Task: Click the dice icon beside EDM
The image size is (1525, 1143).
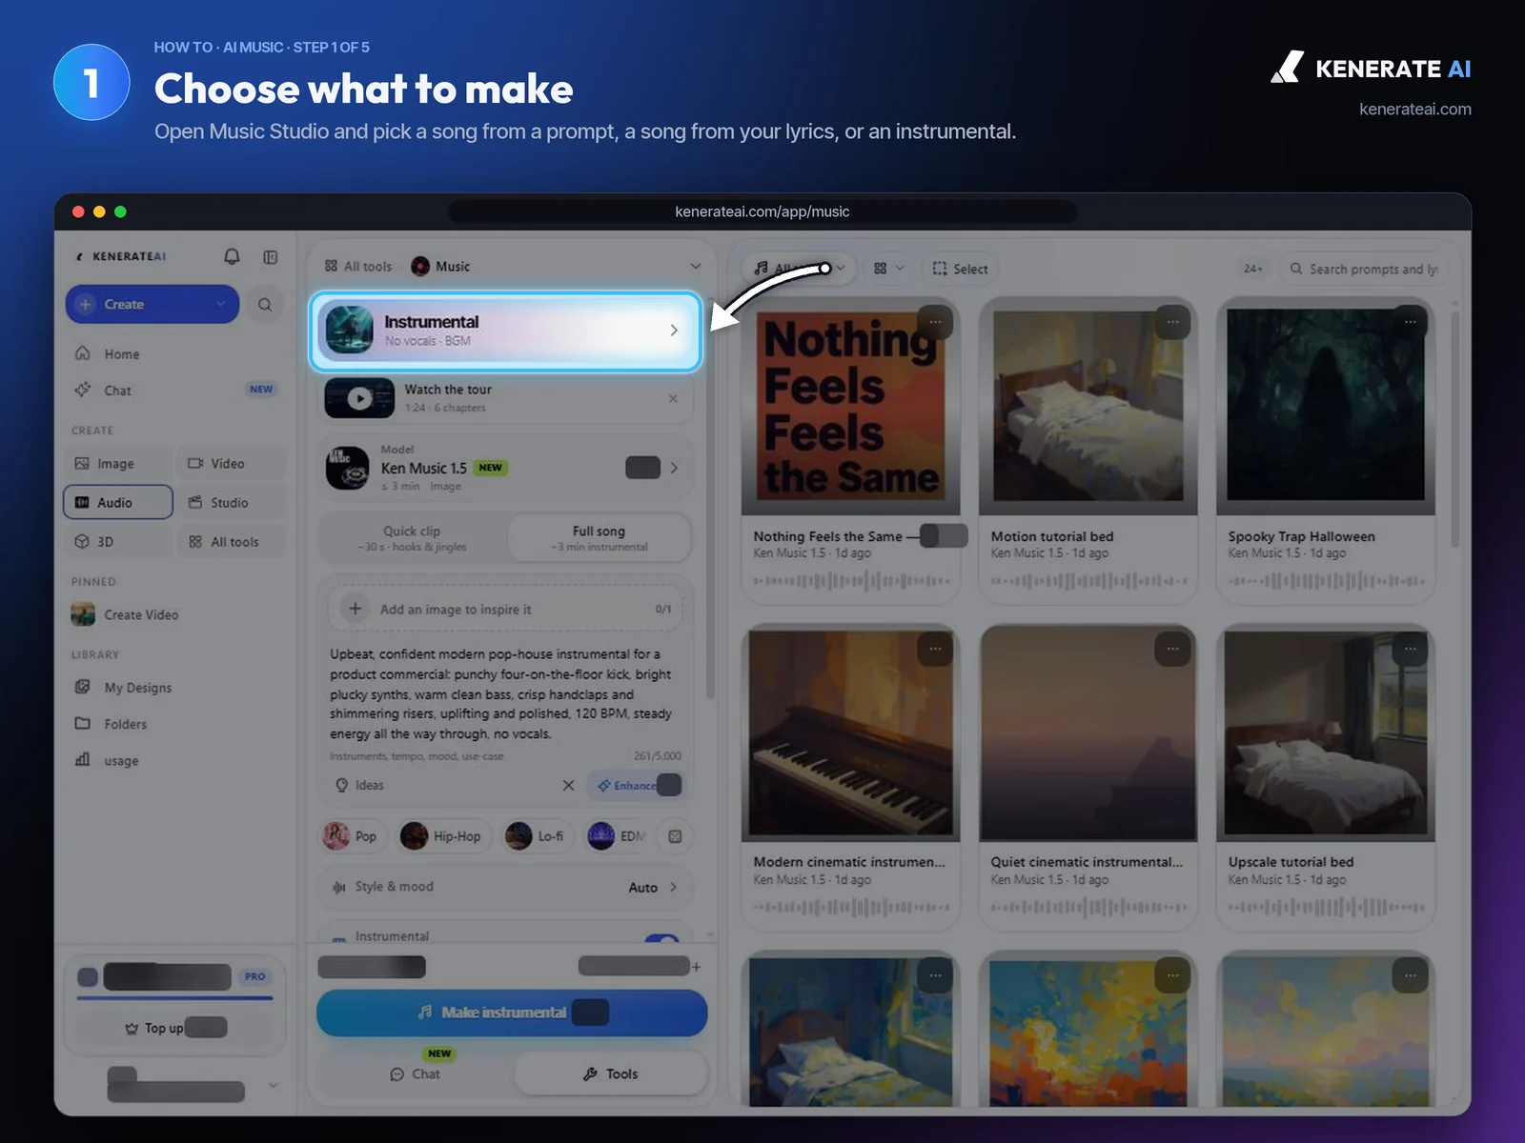Action: 675,836
